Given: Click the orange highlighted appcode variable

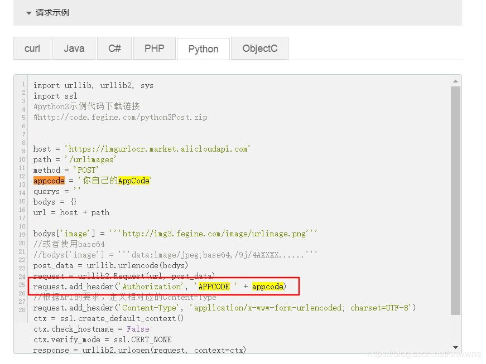Looking at the screenshot, I should point(49,181).
